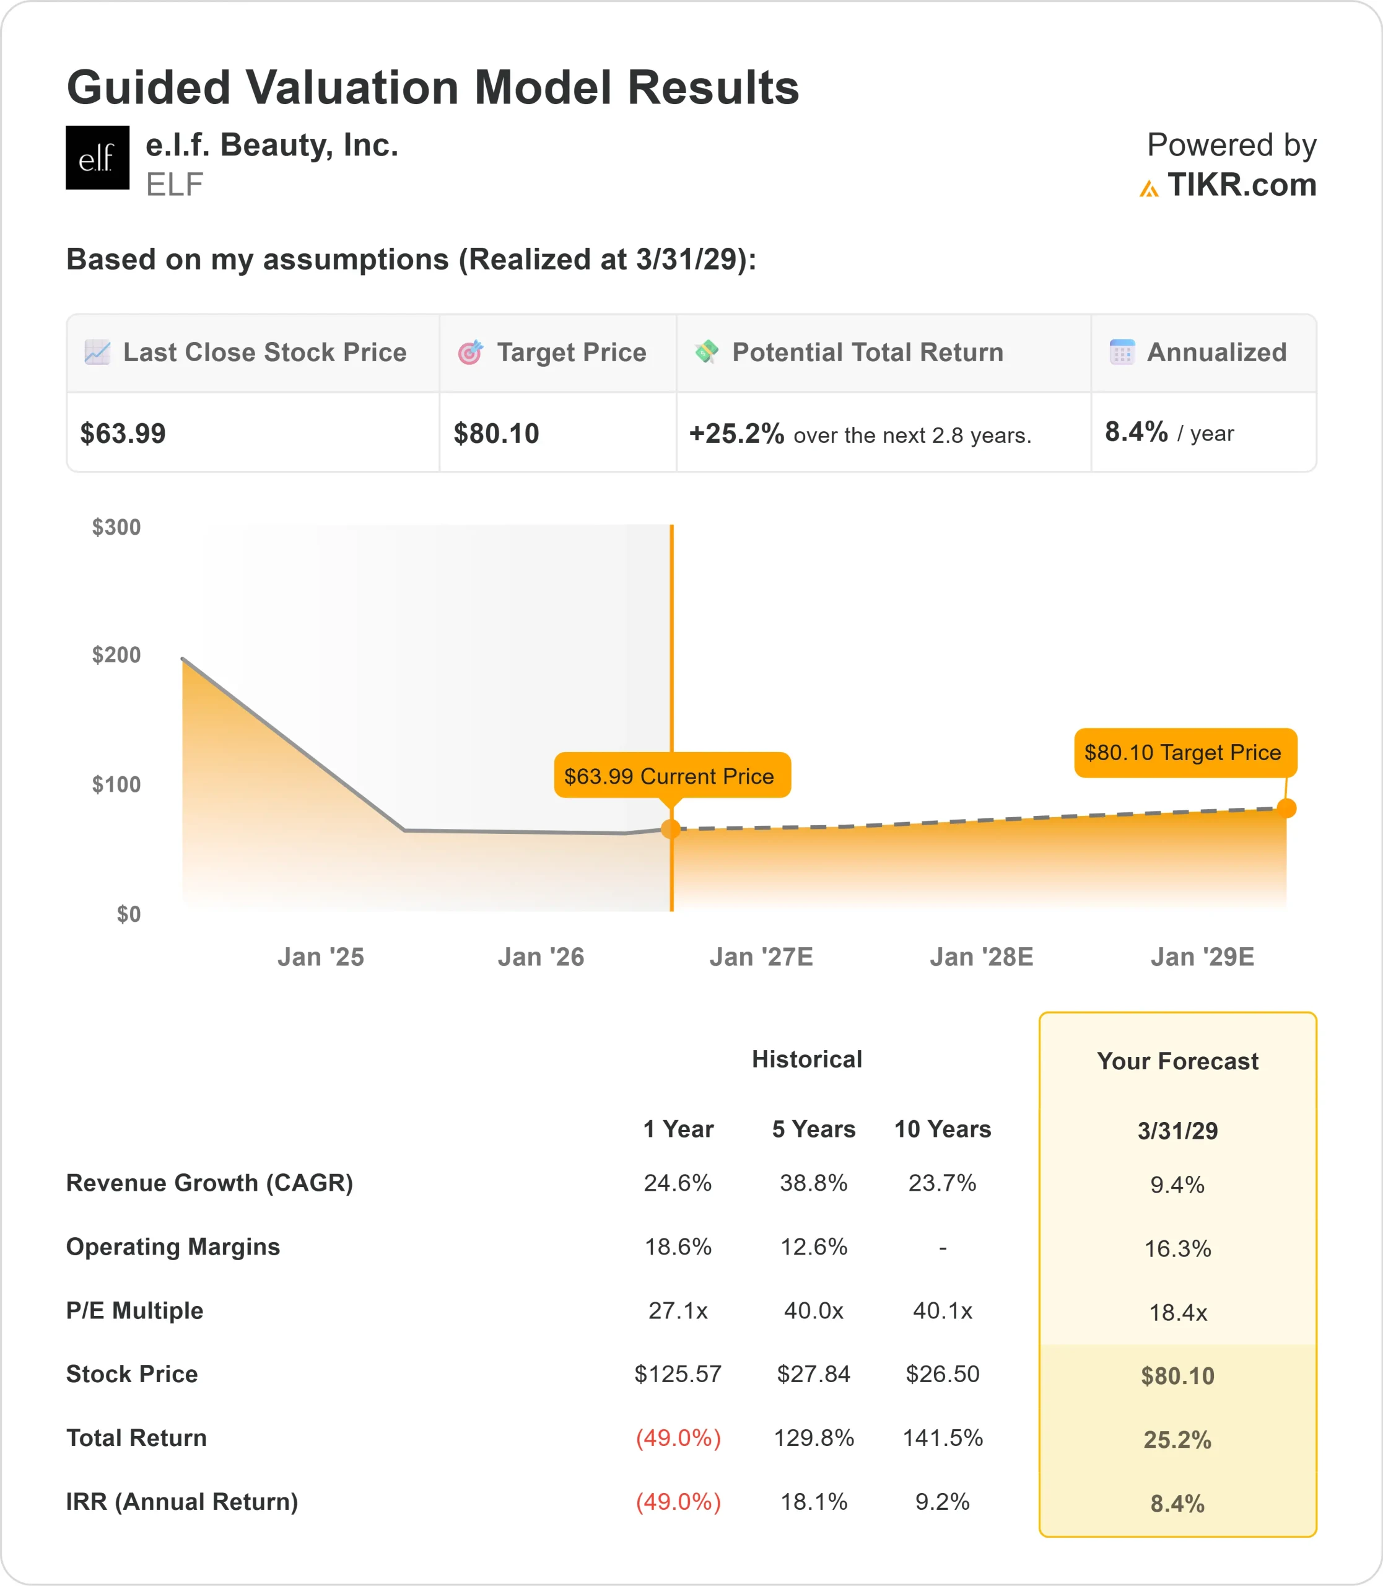1383x1586 pixels.
Task: Click the 129.8% 5 Years total return
Action: pos(814,1438)
